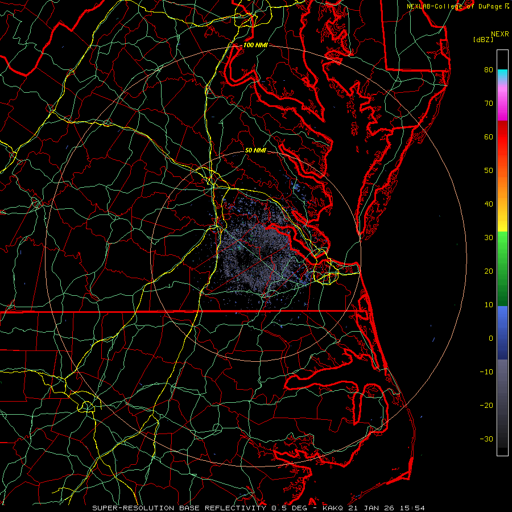Click the Super-Resolution Base Reflectivity caption

pyautogui.click(x=179, y=507)
